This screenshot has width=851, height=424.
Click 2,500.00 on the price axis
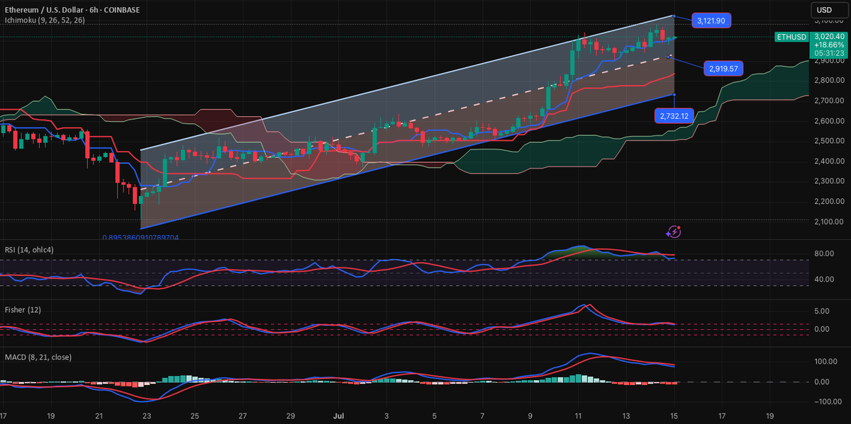tap(828, 141)
